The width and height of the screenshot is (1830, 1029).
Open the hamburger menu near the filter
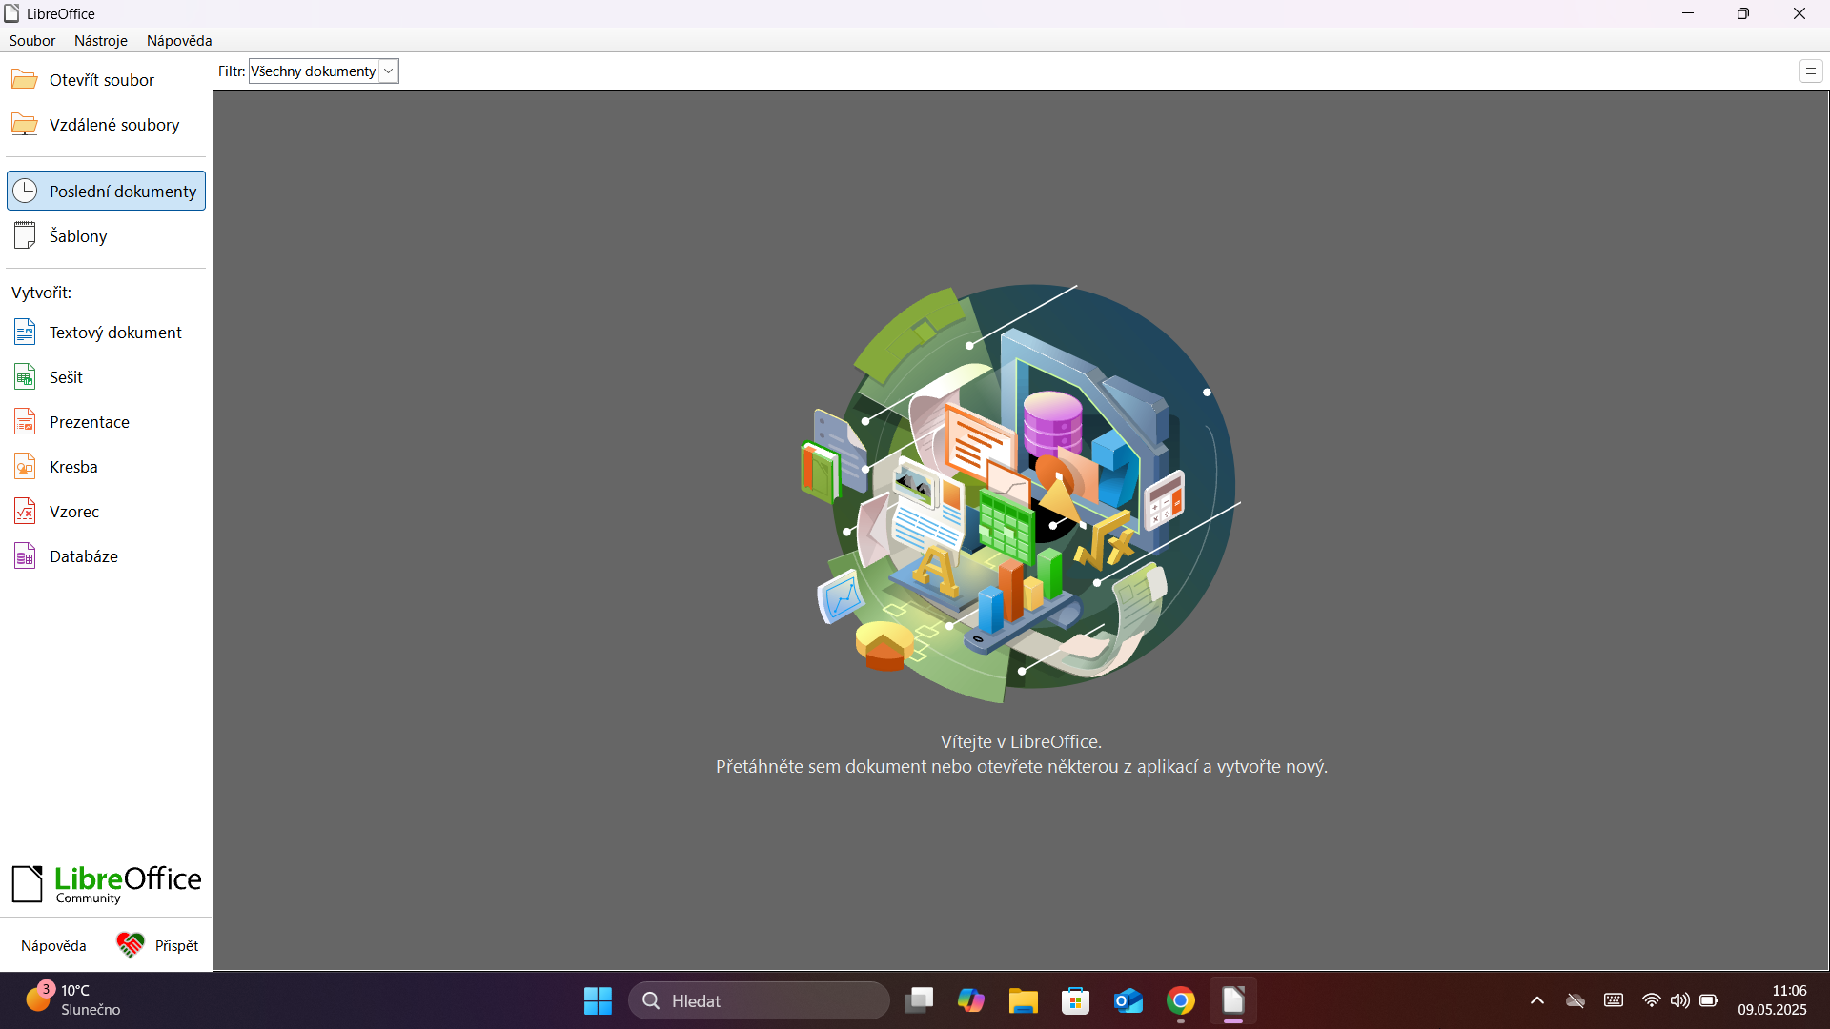(1810, 71)
